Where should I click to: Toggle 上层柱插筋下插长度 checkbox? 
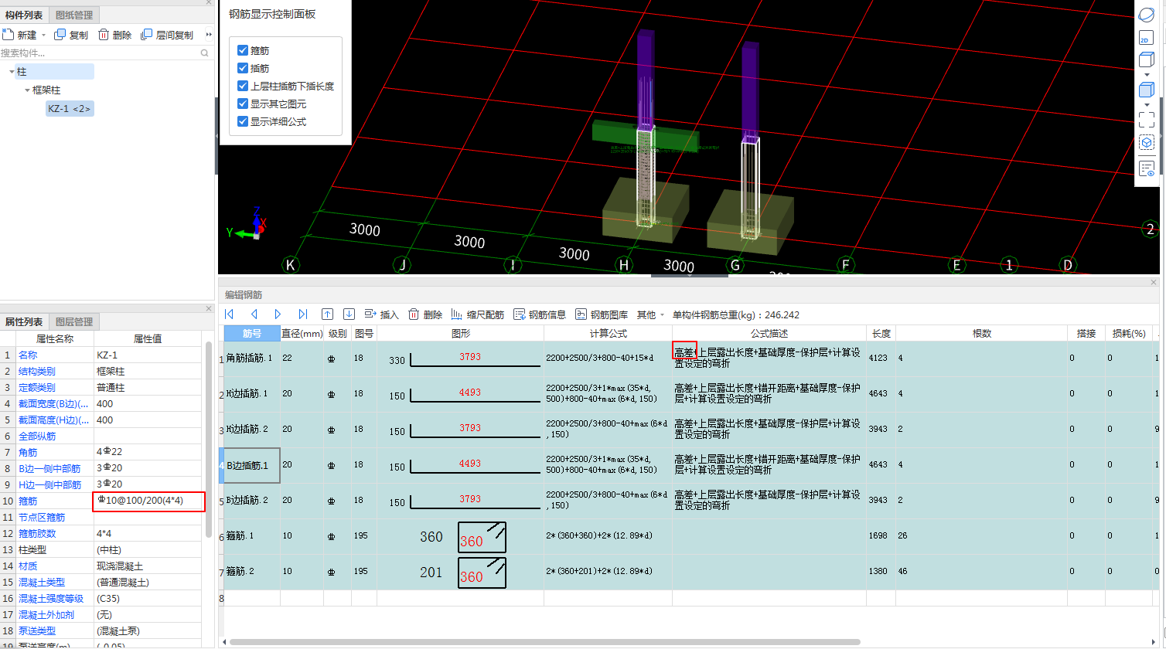click(243, 86)
